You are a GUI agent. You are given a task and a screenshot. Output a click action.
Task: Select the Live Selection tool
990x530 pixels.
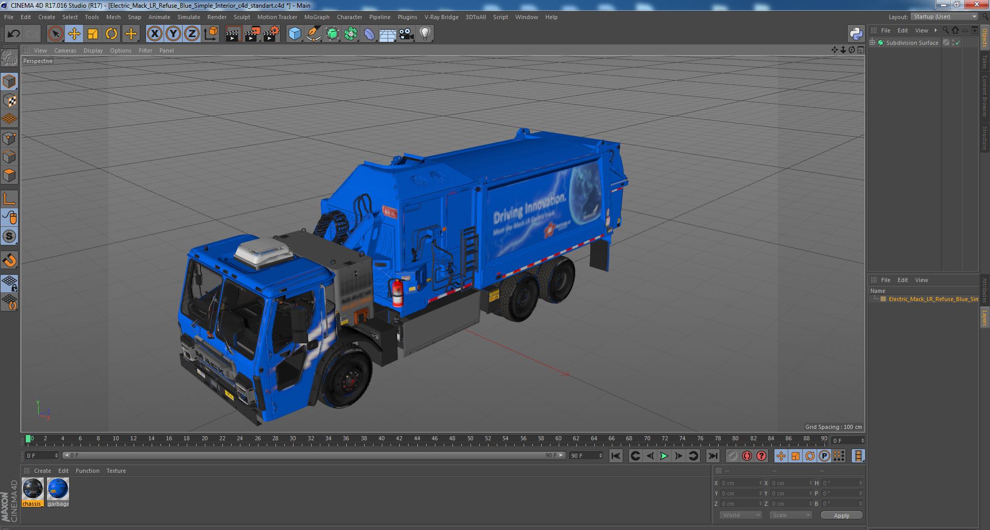pos(55,34)
